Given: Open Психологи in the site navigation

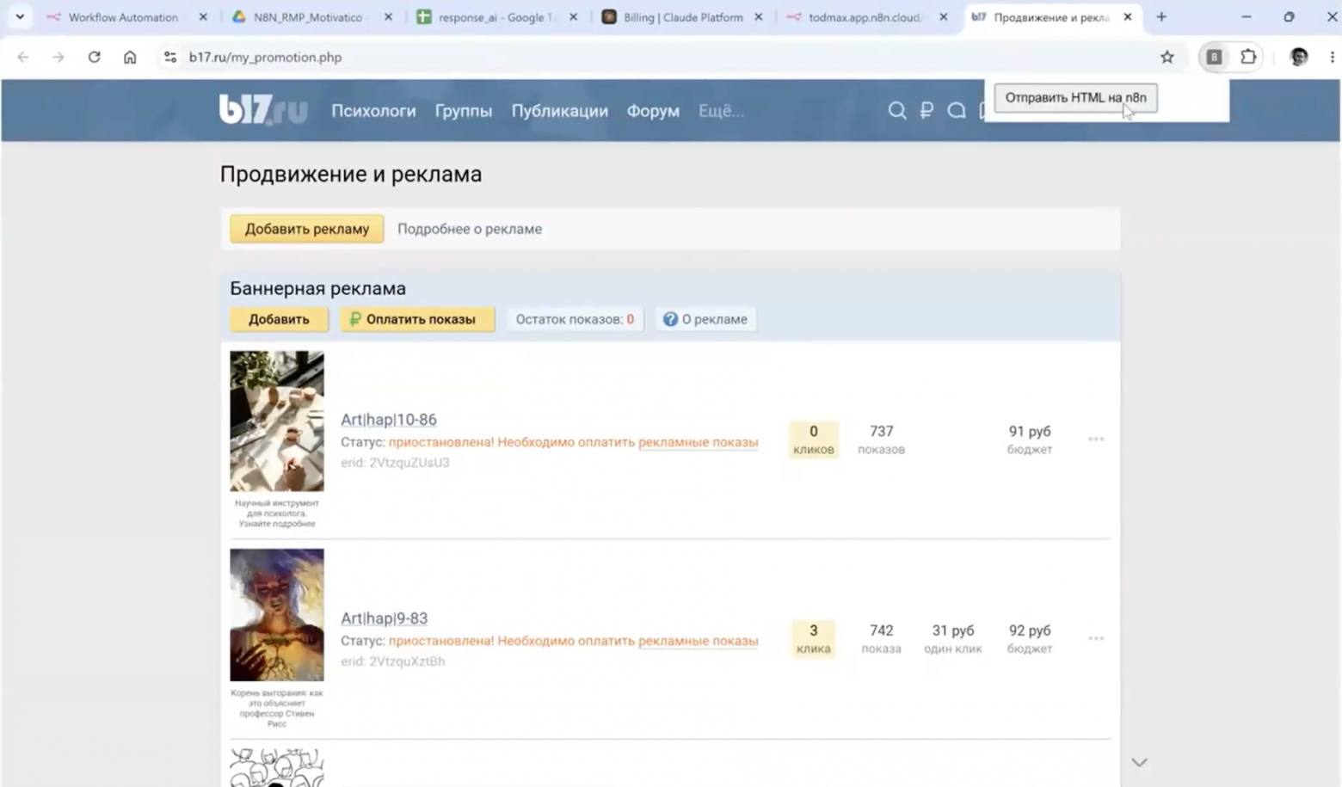Looking at the screenshot, I should pyautogui.click(x=373, y=111).
